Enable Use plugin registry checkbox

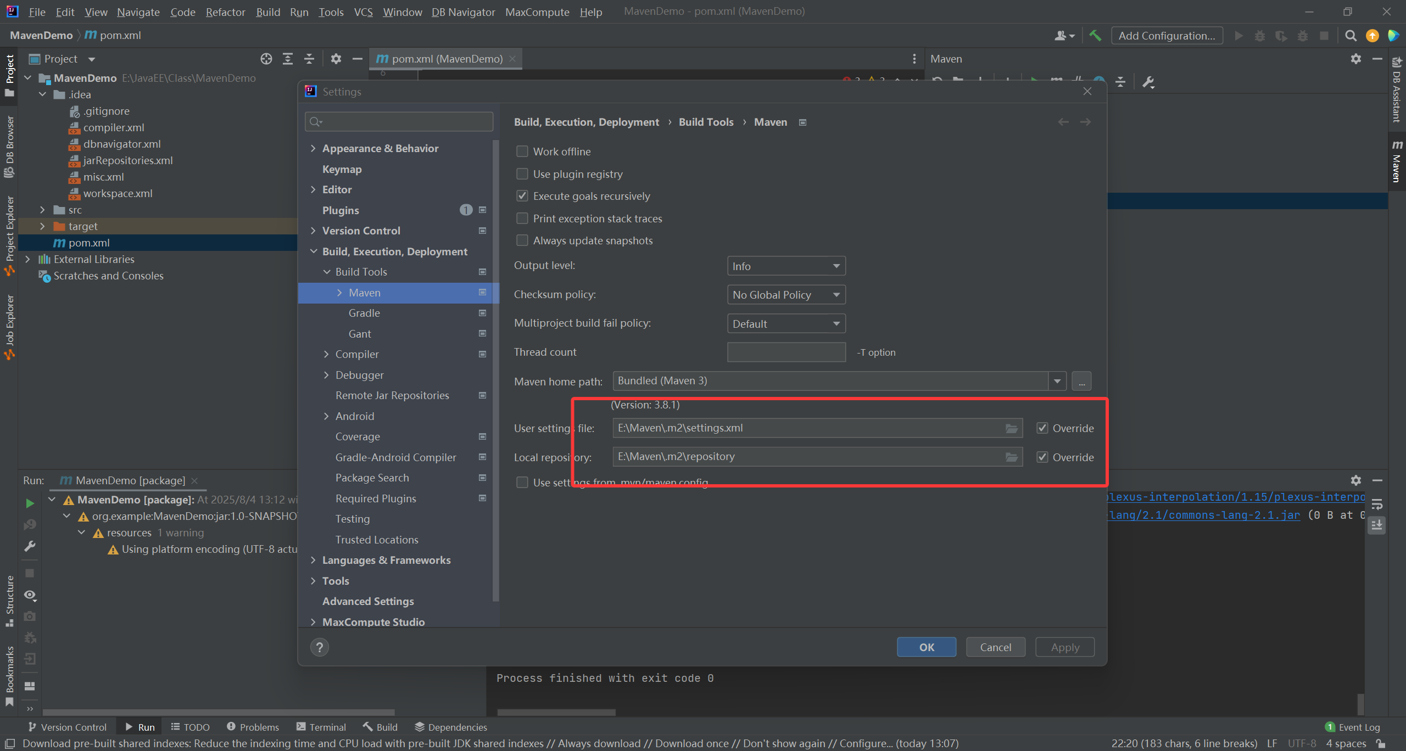point(522,173)
